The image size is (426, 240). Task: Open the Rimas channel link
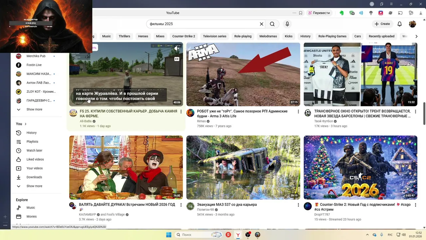point(201,121)
